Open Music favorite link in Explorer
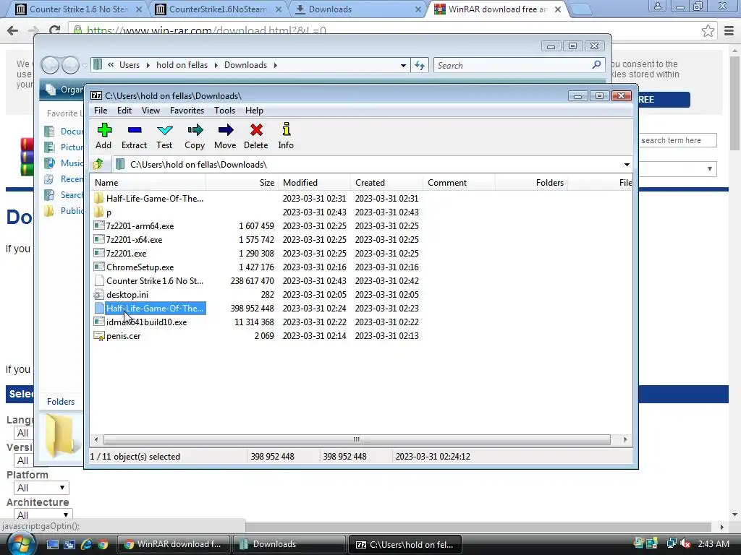 coord(72,163)
